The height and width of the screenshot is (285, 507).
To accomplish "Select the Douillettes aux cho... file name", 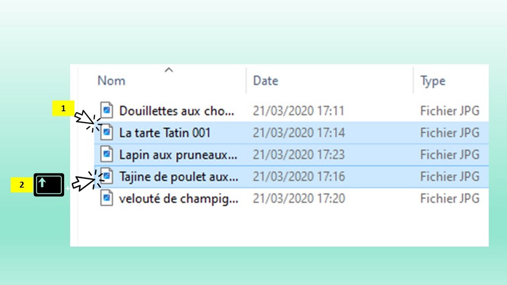I will click(176, 110).
